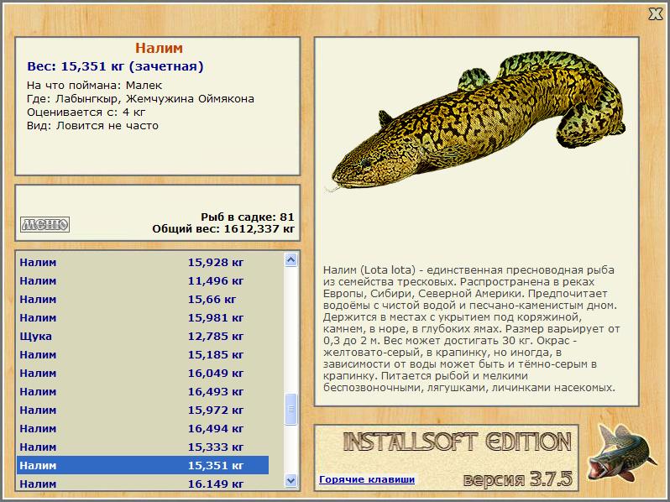
Task: Select Налим 16,493 кг row
Action: (x=143, y=391)
